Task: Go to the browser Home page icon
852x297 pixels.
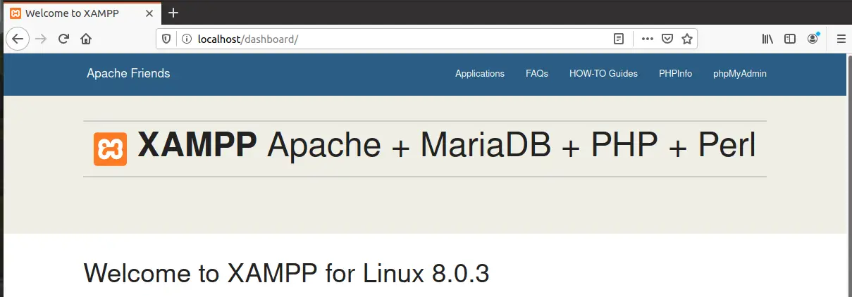Action: 86,39
